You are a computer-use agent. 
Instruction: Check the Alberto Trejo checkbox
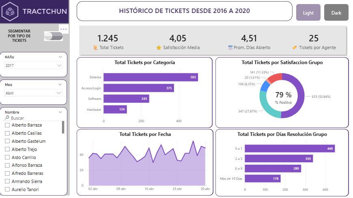tap(7, 149)
